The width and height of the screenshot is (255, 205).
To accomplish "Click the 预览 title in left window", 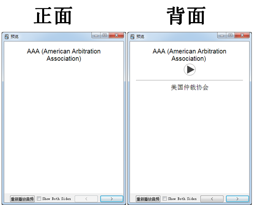I will (15, 37).
